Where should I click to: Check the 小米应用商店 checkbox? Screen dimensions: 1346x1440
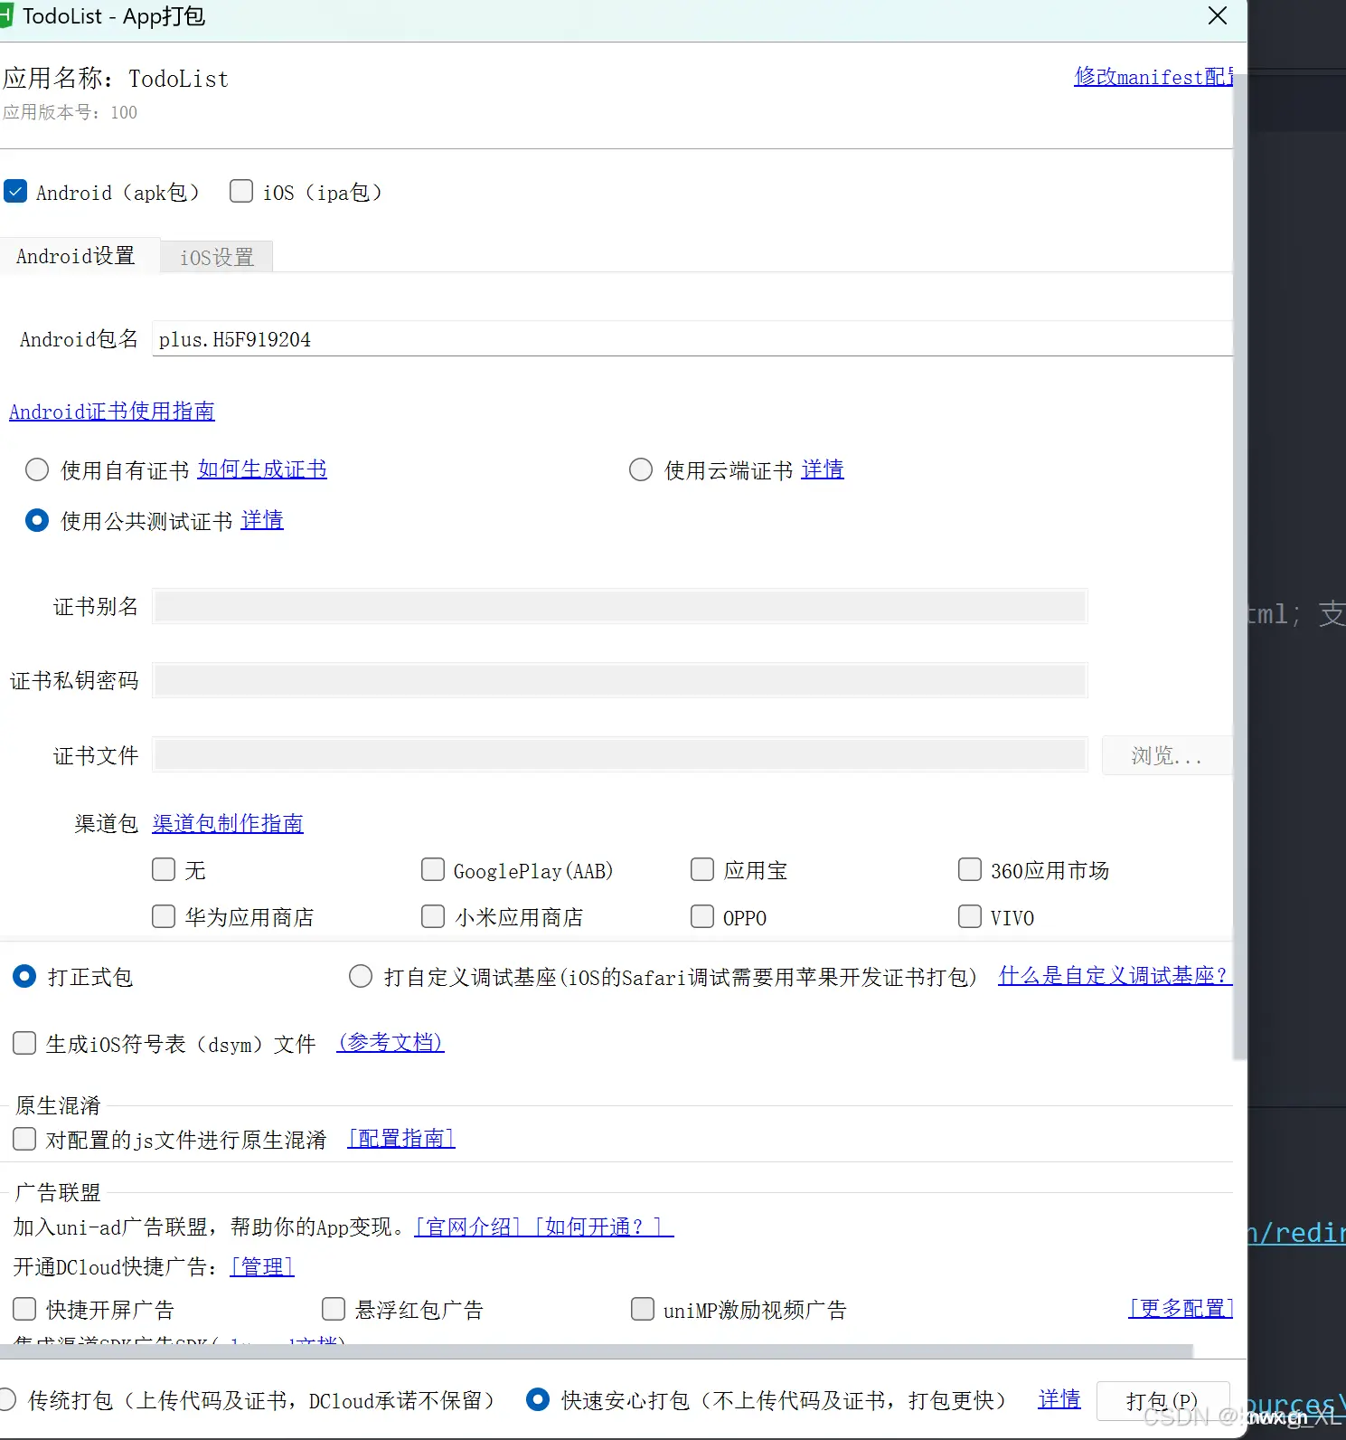click(x=433, y=916)
